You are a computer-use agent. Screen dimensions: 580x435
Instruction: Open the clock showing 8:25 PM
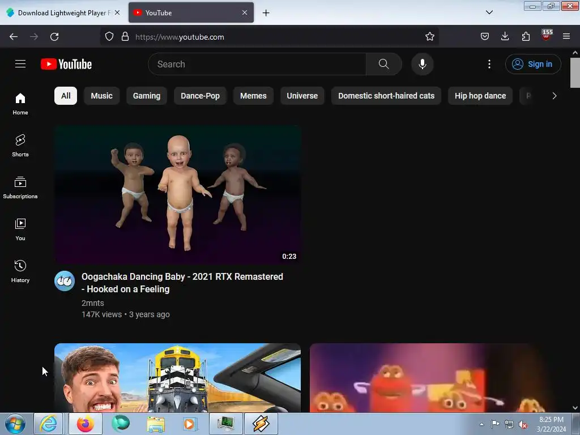pyautogui.click(x=551, y=424)
